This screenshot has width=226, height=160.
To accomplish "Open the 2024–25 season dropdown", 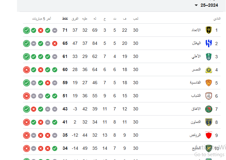I will click(x=206, y=5).
